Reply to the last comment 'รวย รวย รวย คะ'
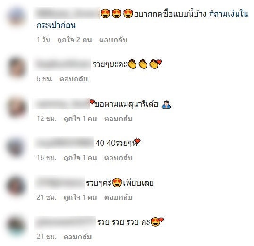Image resolution: width=254 pixels, height=246 pixels. coord(77,237)
